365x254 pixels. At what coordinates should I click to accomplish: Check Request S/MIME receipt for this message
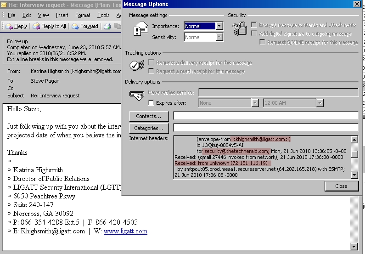(262, 42)
